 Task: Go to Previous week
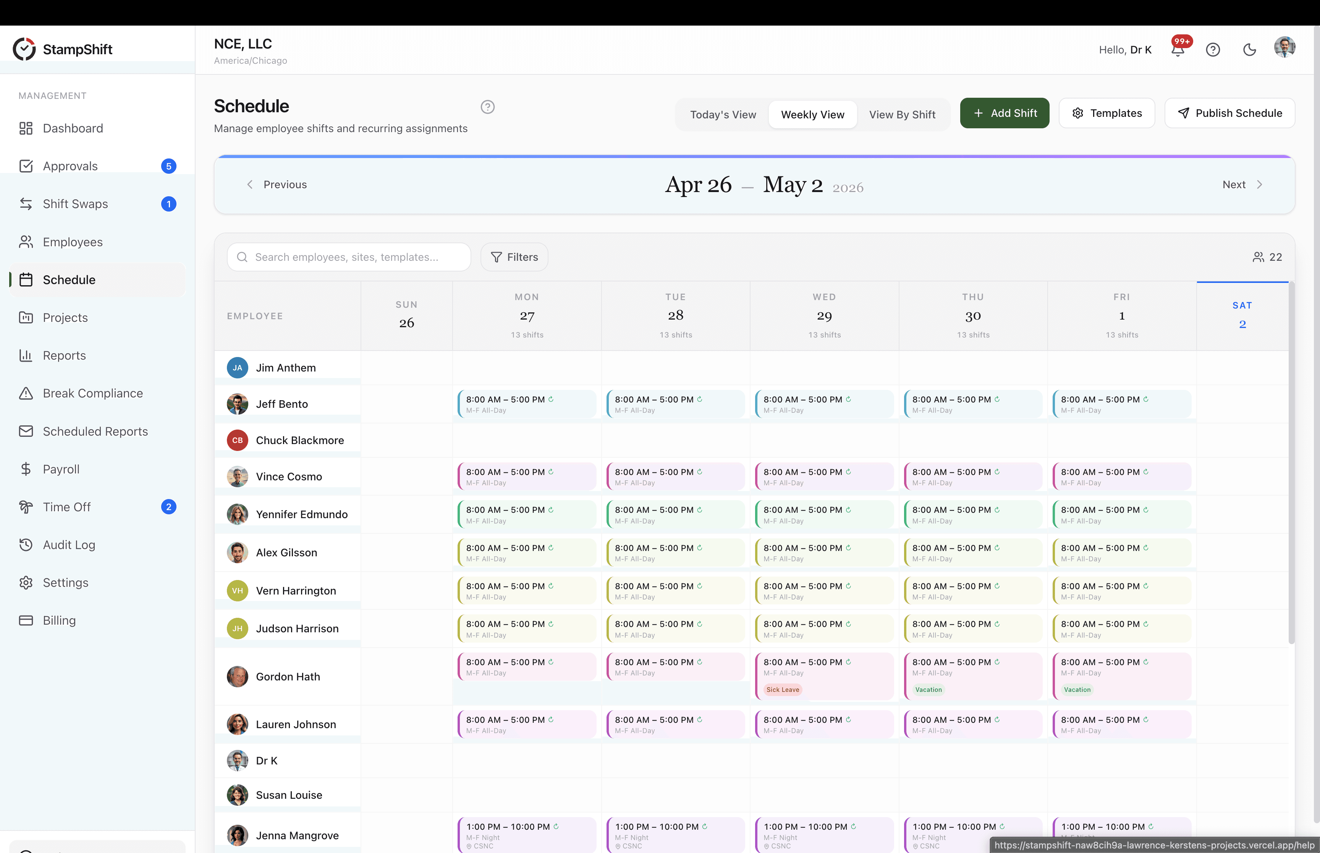tap(277, 184)
